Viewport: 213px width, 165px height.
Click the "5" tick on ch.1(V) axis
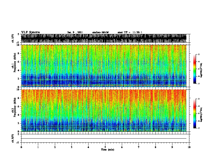[19, 34]
